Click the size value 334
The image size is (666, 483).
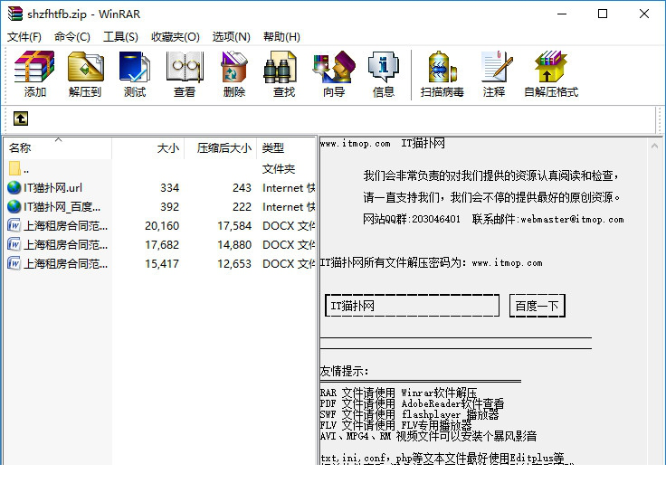click(170, 187)
